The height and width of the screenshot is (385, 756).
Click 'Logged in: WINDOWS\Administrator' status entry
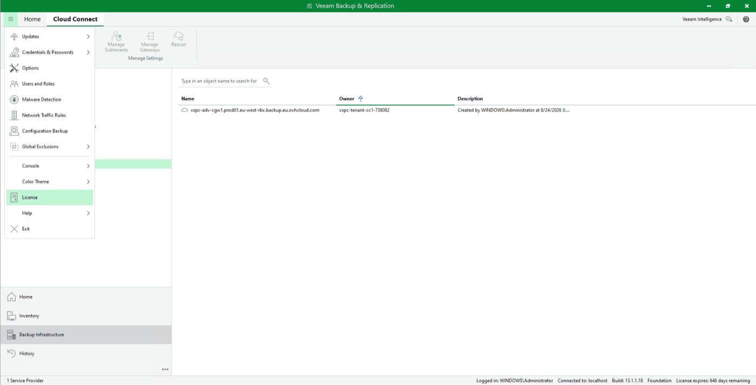515,381
